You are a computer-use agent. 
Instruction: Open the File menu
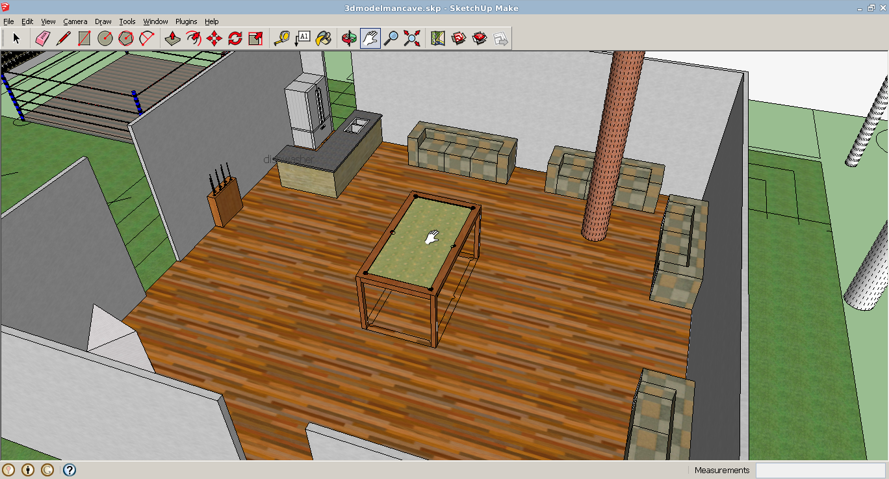[8, 21]
